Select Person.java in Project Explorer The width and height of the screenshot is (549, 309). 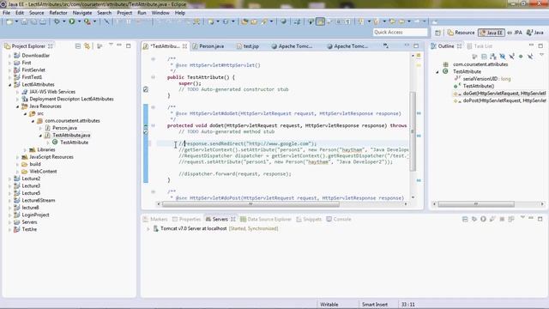pos(64,128)
